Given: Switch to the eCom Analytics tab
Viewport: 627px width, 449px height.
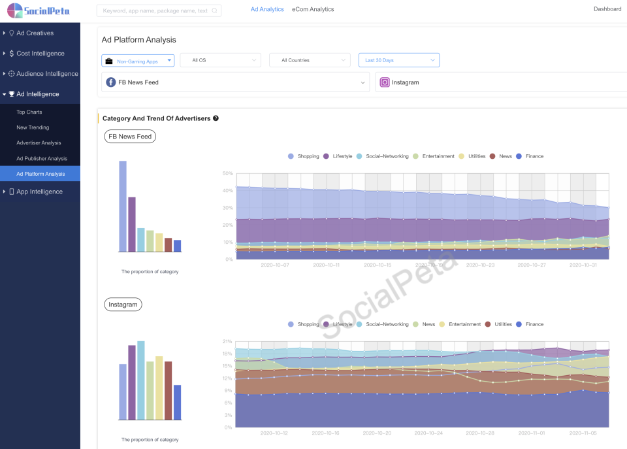Looking at the screenshot, I should 313,9.
